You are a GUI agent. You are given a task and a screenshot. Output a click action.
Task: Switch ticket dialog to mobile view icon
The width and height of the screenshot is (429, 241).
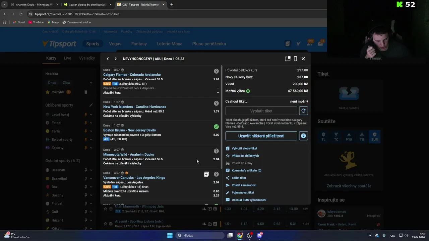coord(295,59)
